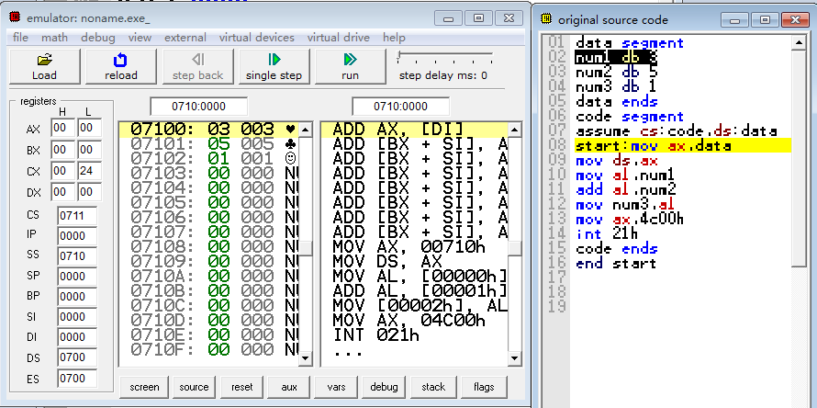Click the stack button
The height and width of the screenshot is (408, 817).
click(x=433, y=387)
